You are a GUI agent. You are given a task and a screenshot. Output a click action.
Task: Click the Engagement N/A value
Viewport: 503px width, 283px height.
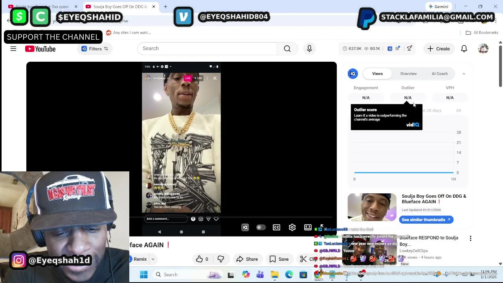point(366,97)
